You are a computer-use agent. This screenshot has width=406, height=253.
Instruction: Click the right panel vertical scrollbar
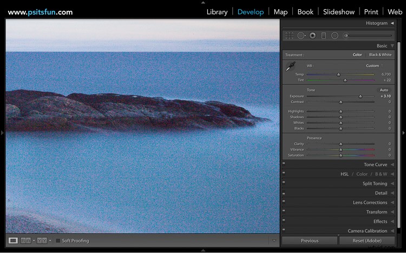399,134
